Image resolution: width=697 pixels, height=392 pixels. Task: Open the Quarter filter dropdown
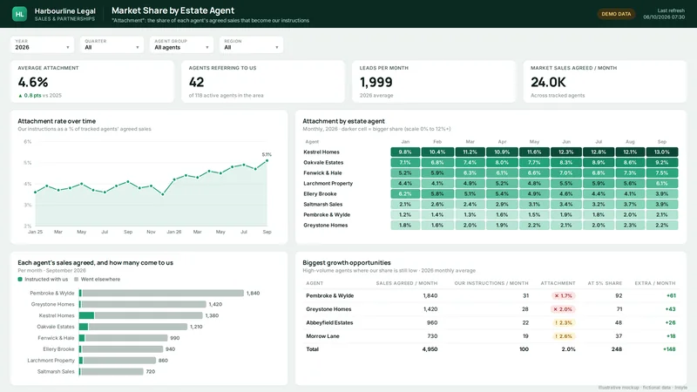[x=112, y=45]
